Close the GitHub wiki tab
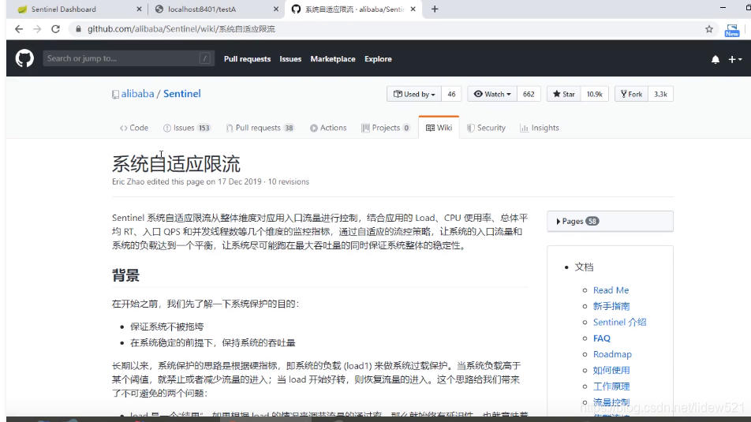 413,9
